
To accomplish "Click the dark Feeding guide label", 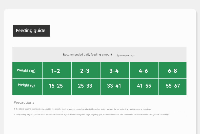I will coord(31,31).
